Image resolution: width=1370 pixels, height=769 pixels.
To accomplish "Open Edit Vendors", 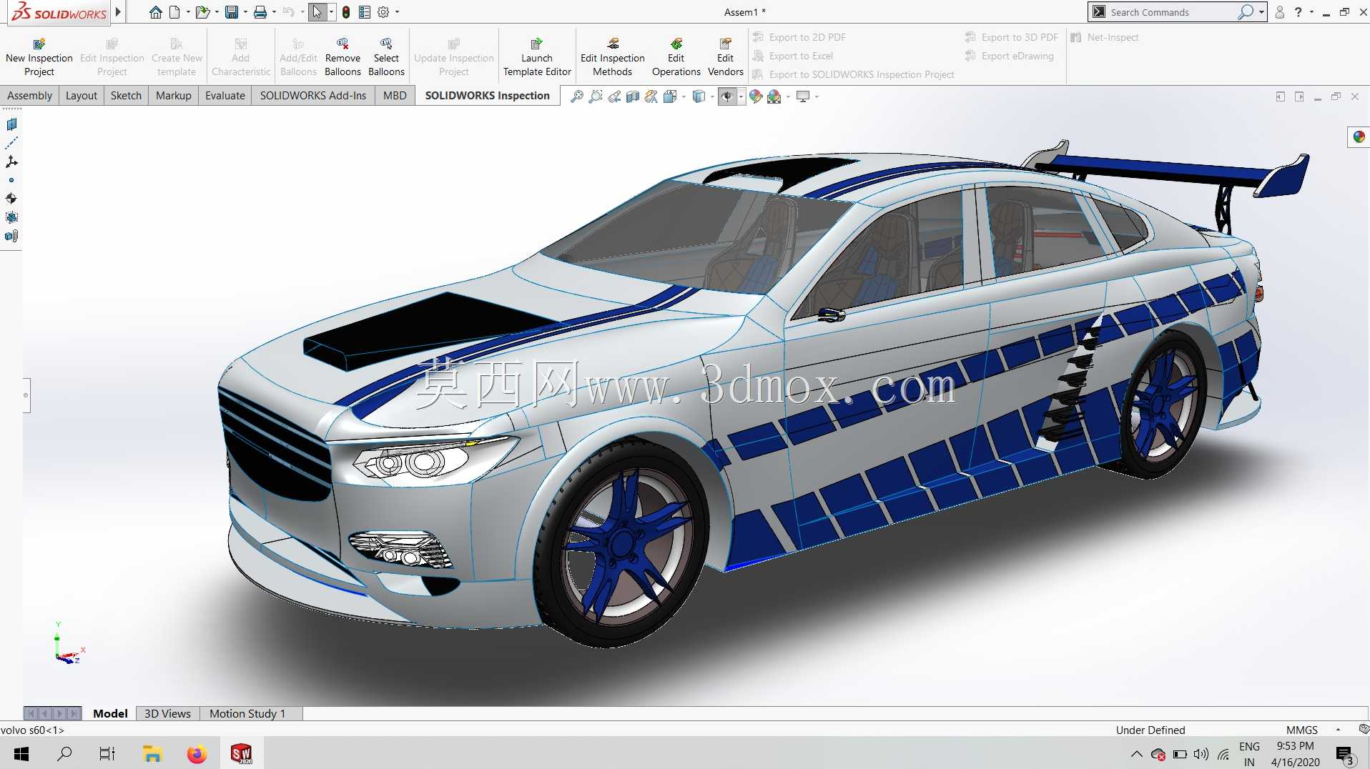I will (725, 57).
